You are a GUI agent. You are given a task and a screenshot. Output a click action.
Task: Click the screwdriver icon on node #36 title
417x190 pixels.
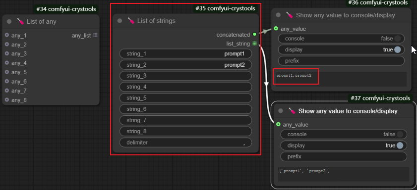290,15
